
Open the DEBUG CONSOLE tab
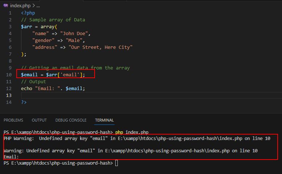coord(71,120)
